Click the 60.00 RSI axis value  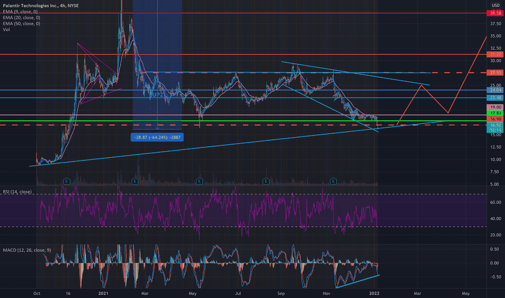(496, 202)
